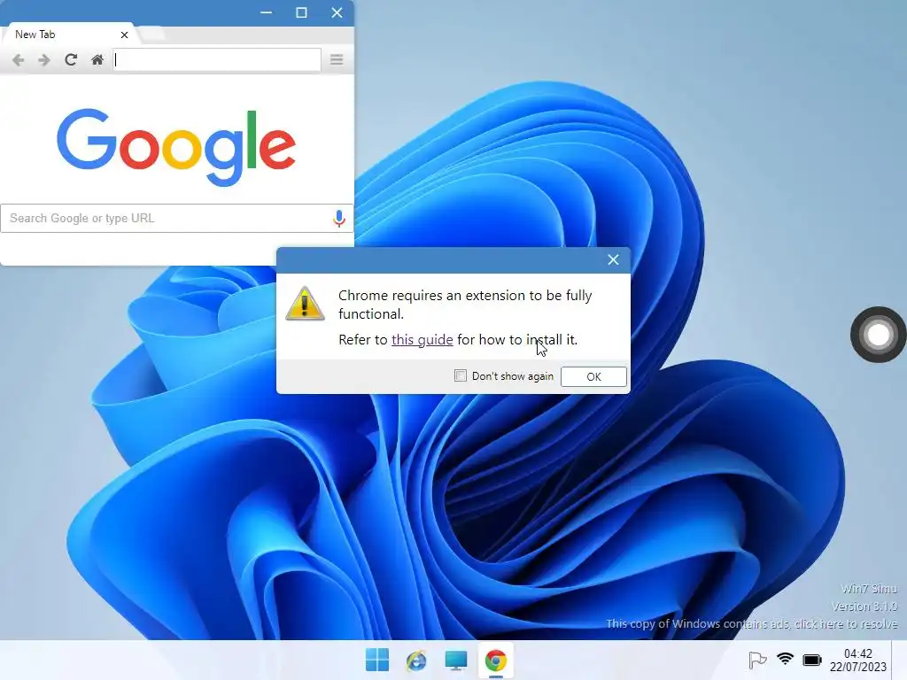Open a new blank tab in Chrome
The image size is (907, 680).
click(x=152, y=35)
